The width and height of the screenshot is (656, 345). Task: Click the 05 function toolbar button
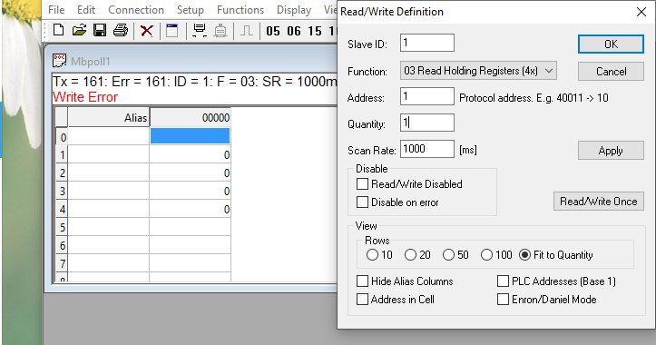click(273, 31)
